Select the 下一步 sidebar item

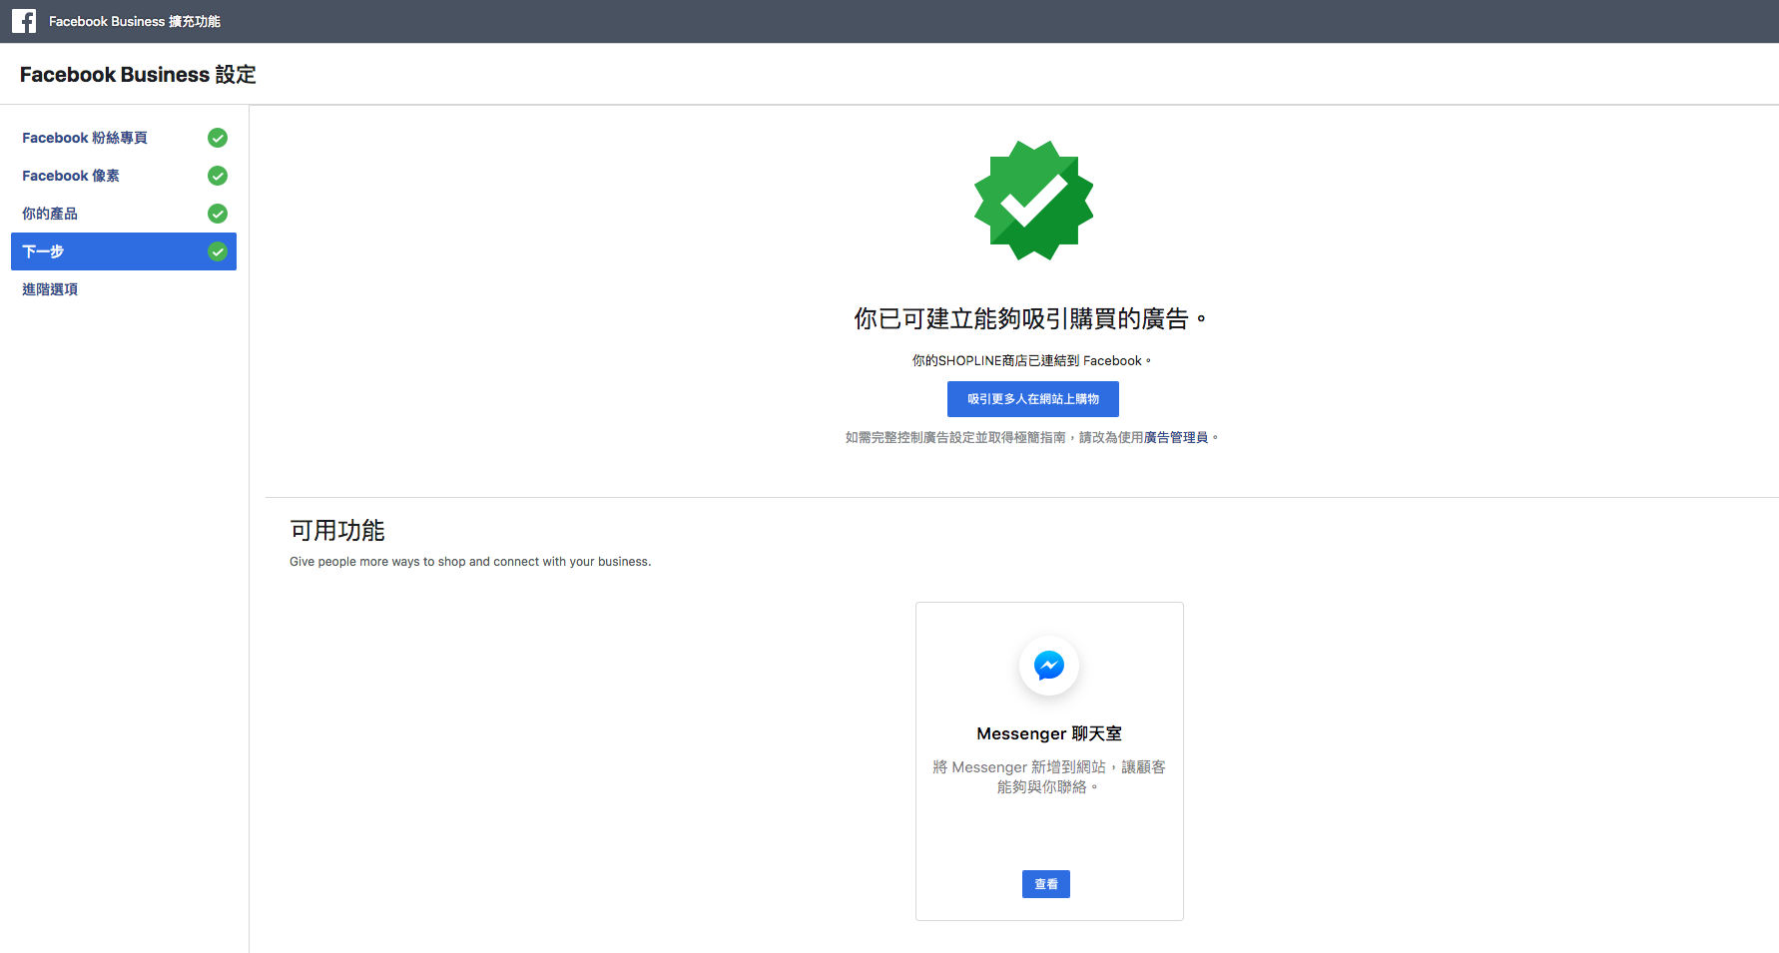pyautogui.click(x=124, y=251)
